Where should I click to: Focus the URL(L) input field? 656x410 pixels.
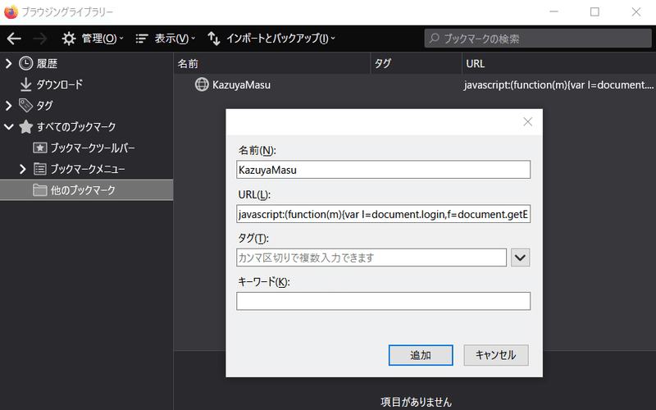383,214
